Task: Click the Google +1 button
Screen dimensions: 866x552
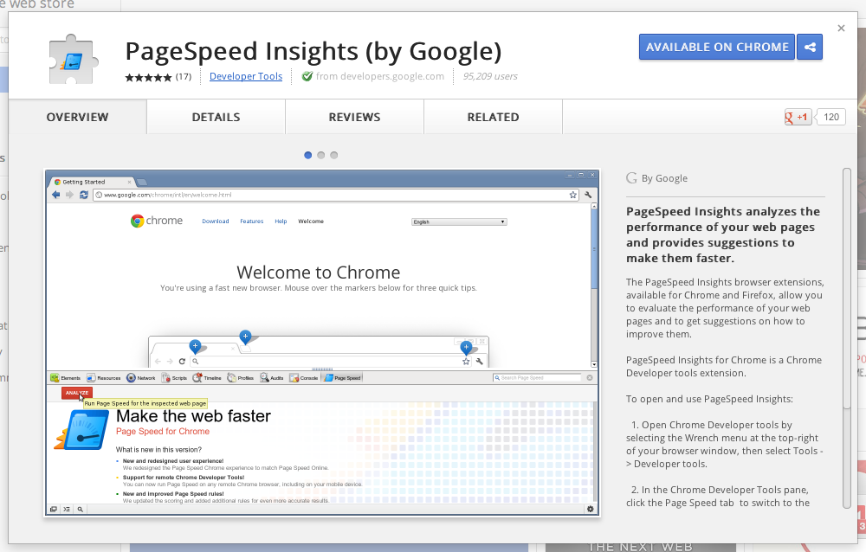Action: 798,117
